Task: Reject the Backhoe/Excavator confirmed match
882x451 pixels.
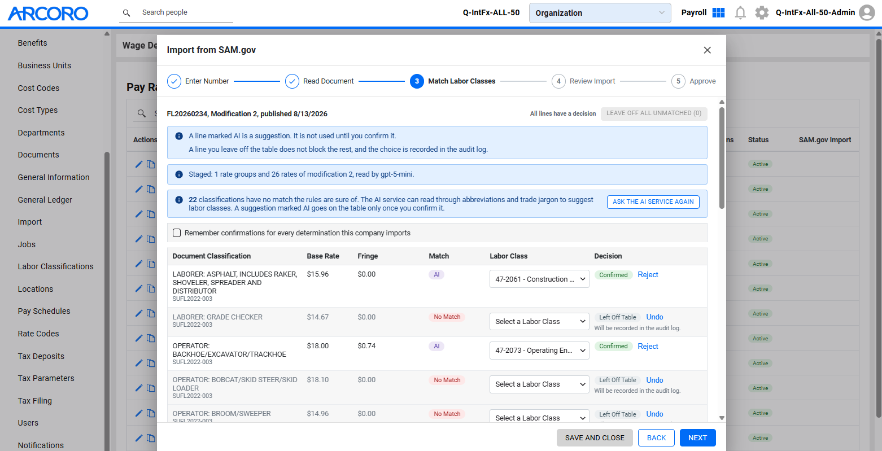Action: tap(648, 347)
